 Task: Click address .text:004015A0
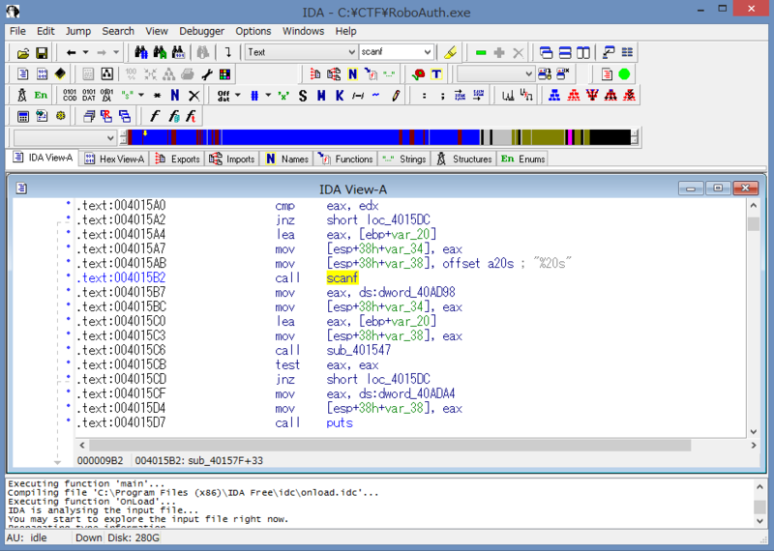pos(121,205)
